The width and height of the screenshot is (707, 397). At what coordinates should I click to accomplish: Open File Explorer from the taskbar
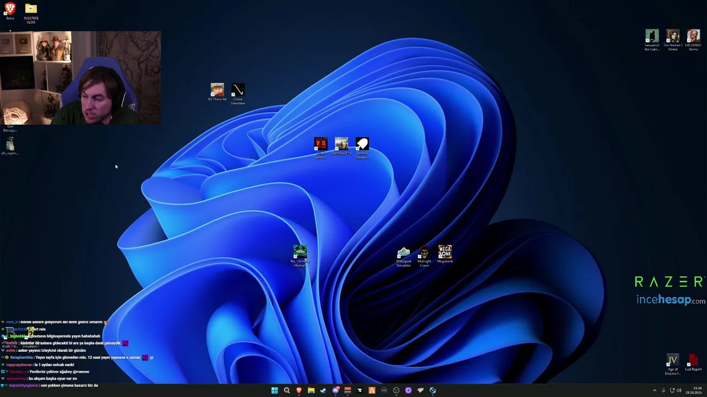[311, 390]
